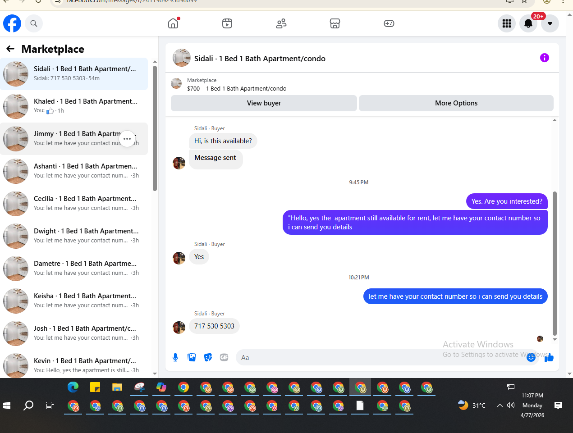The height and width of the screenshot is (433, 573).
Task: Attach a photo using image icon
Action: 192,357
